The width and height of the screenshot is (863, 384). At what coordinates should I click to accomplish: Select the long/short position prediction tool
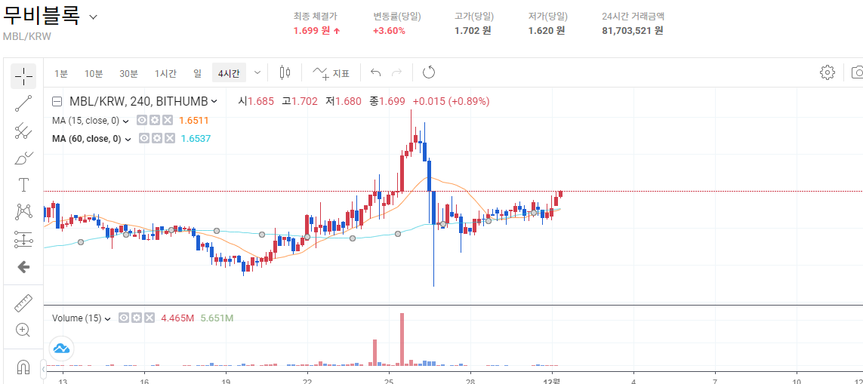click(23, 239)
